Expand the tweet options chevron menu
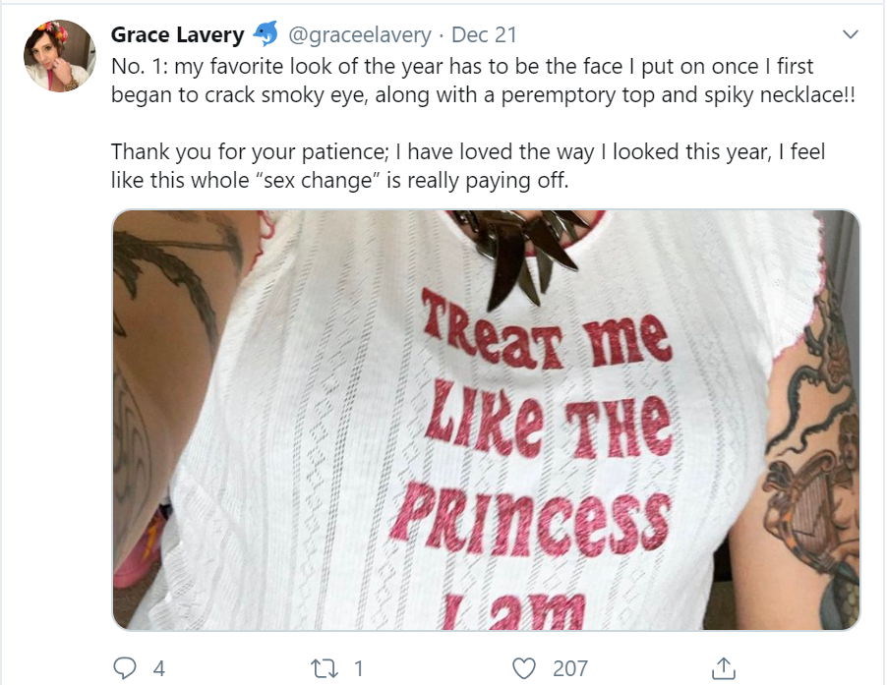Screen dimensions: 887x685 [851, 35]
